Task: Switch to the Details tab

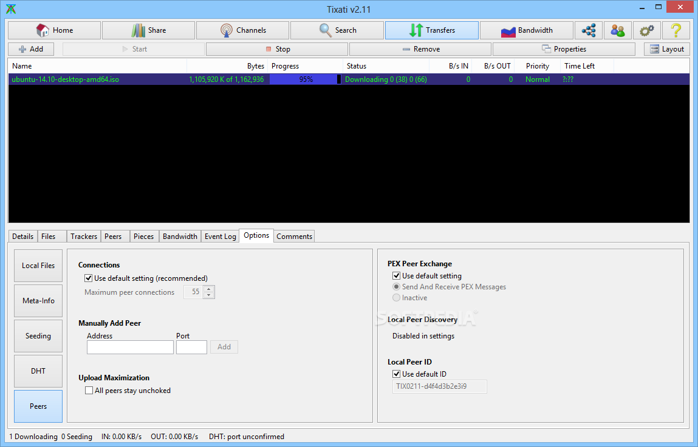Action: point(22,237)
